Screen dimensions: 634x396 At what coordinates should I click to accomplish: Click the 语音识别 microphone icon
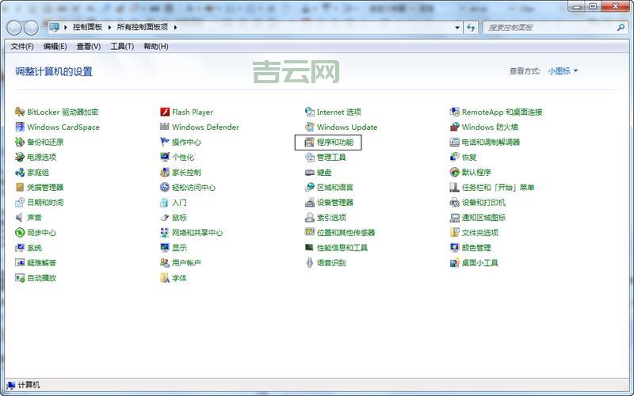click(x=310, y=263)
